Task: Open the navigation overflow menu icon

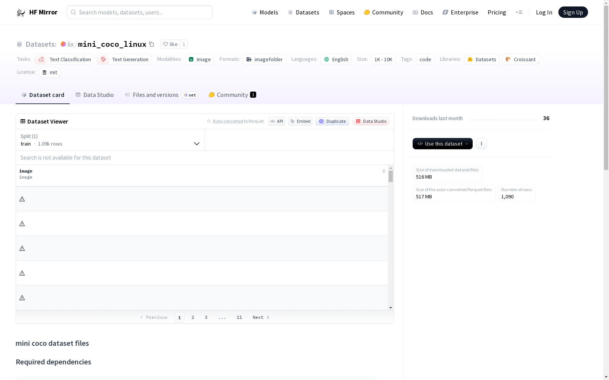Action: click(519, 12)
